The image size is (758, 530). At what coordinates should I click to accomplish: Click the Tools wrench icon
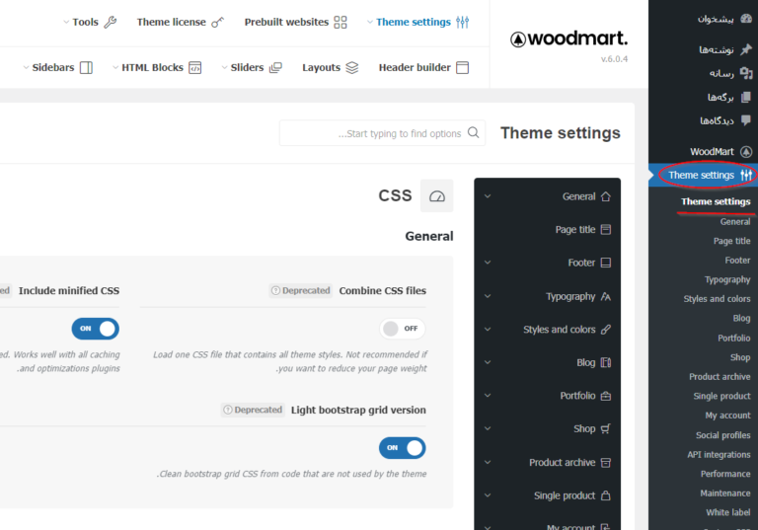tap(111, 22)
